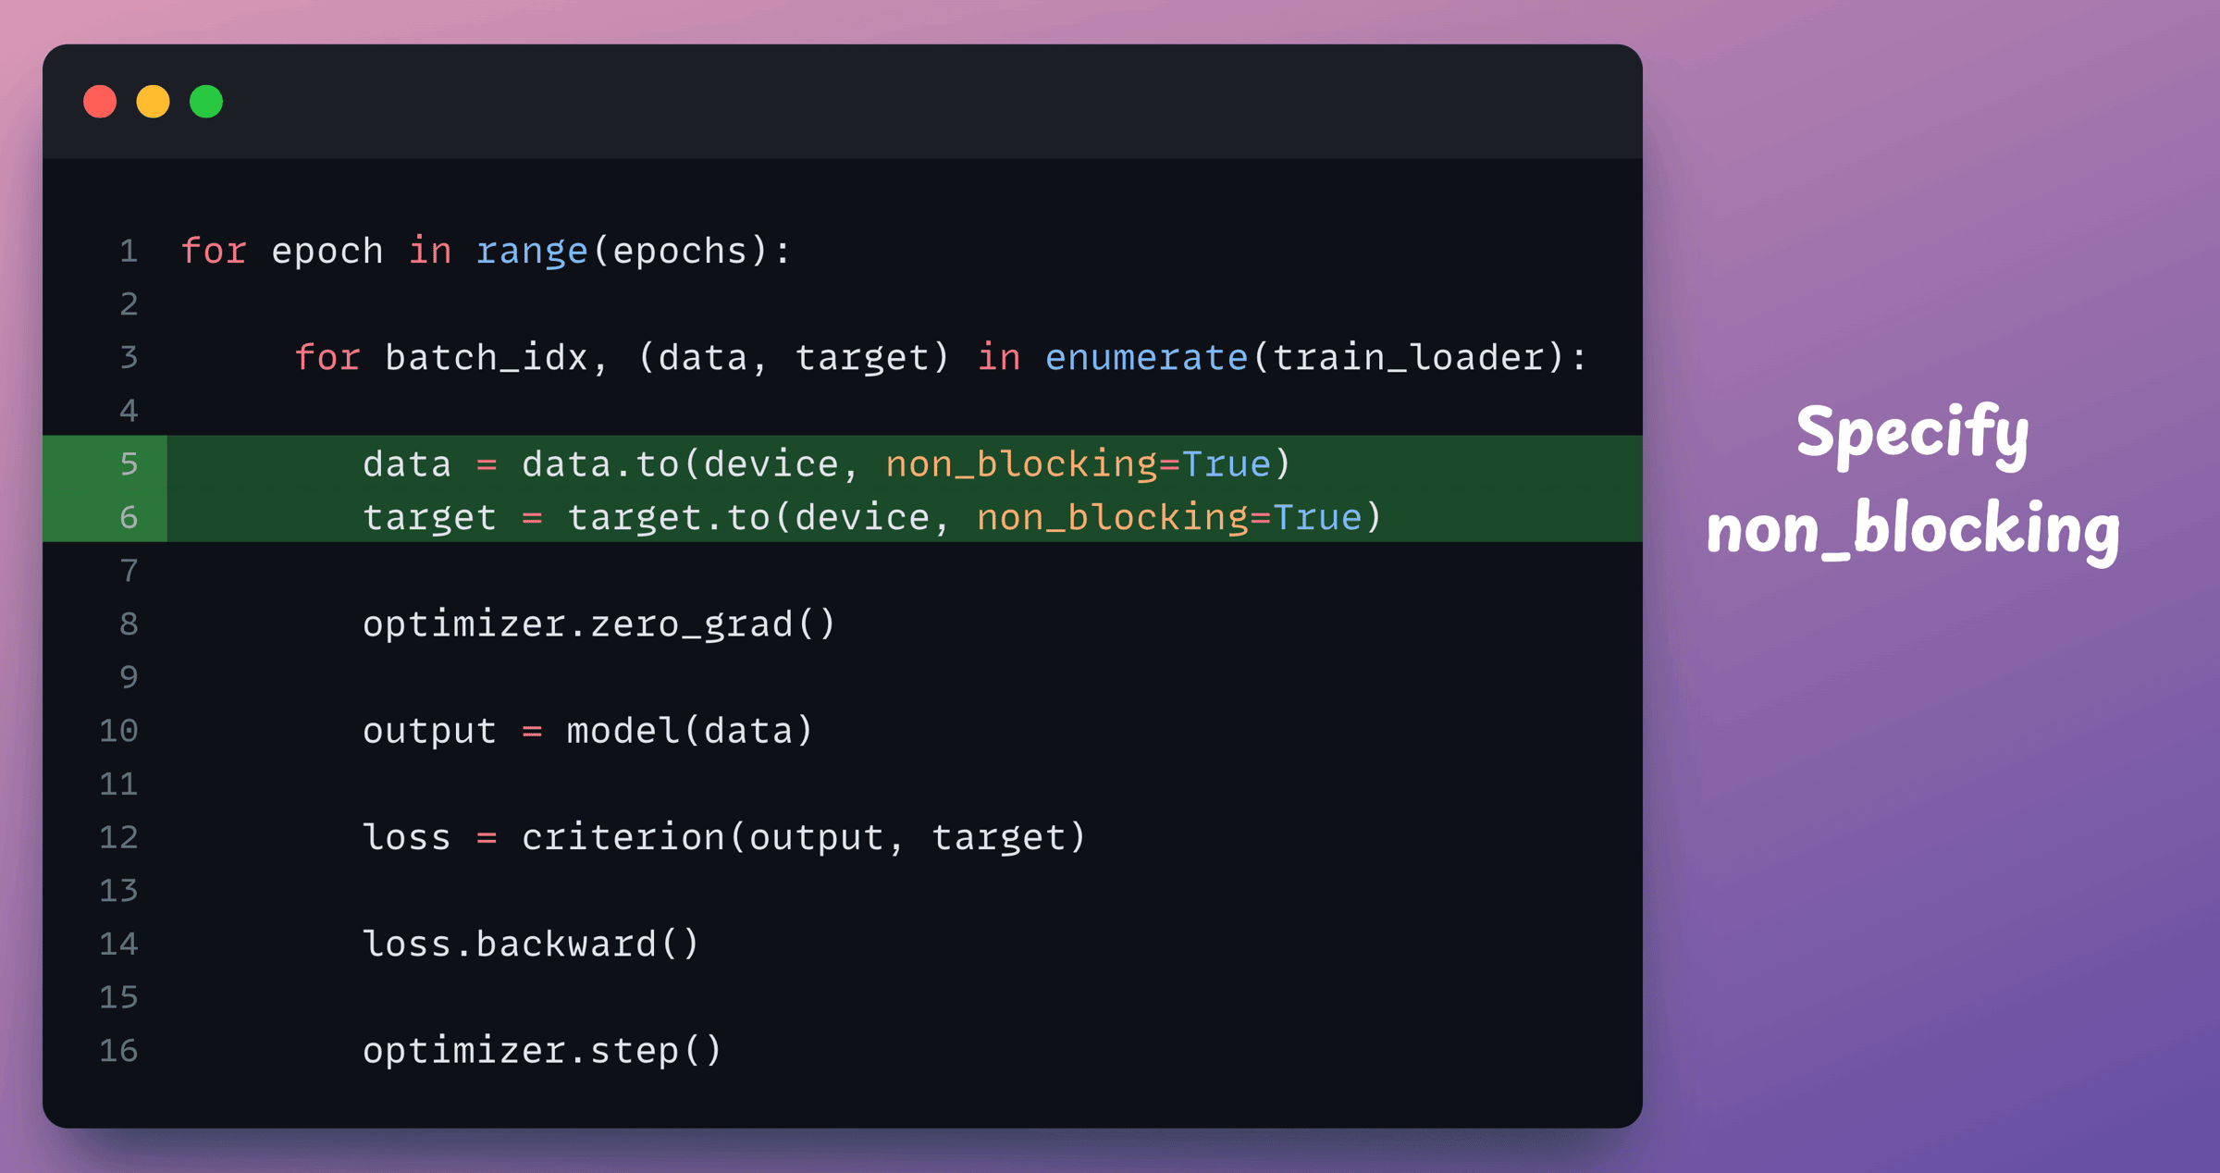Viewport: 2220px width, 1173px height.
Task: Click loss.backward() on line 14
Action: [x=531, y=944]
